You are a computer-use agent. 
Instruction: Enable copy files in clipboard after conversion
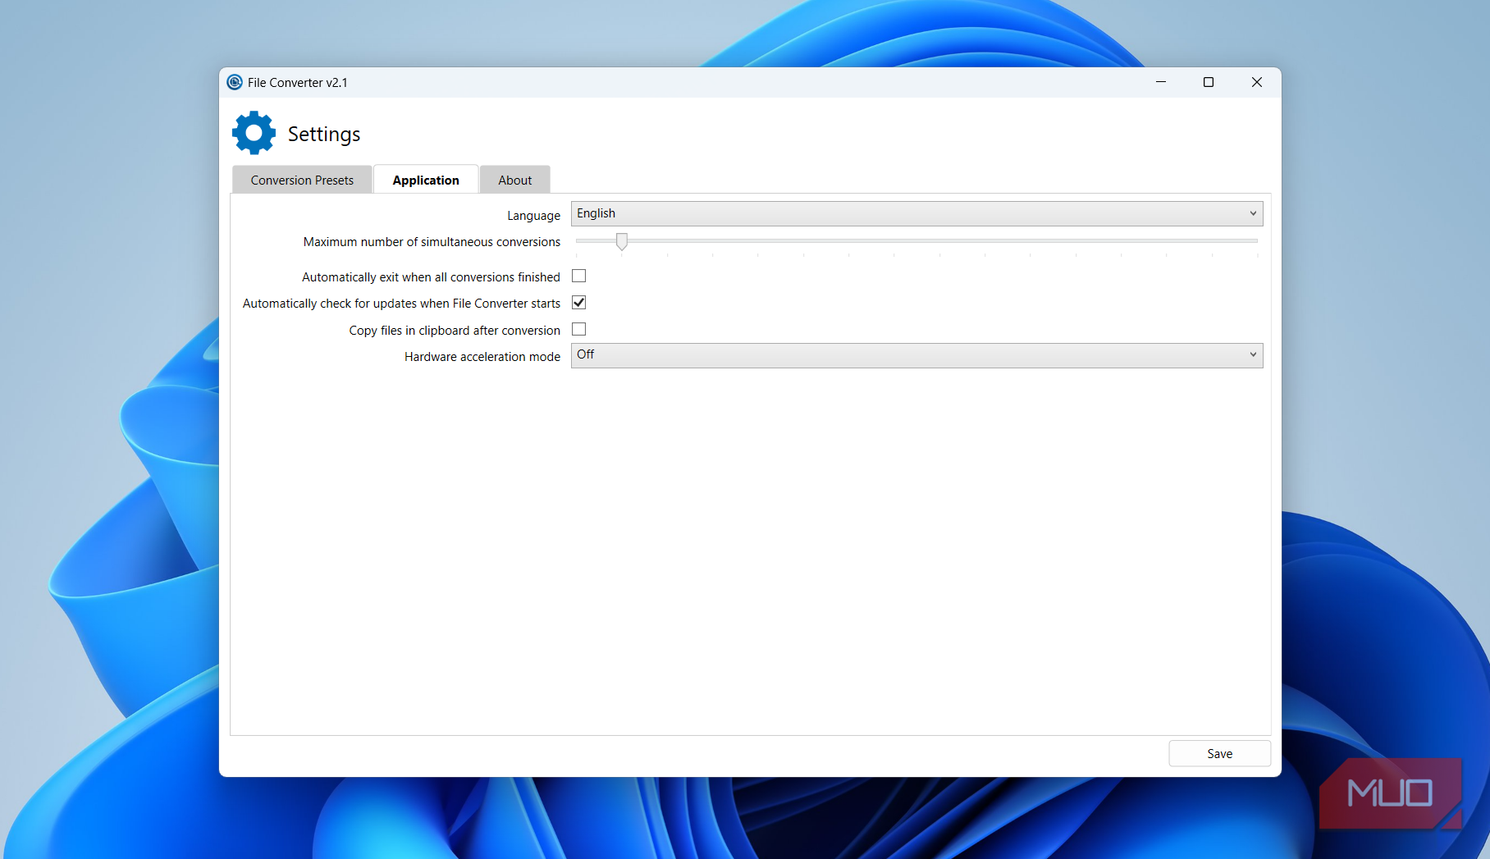pyautogui.click(x=579, y=329)
